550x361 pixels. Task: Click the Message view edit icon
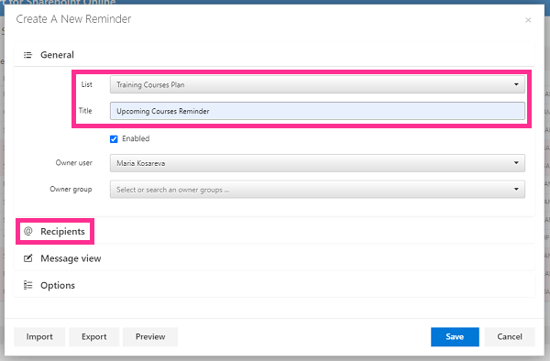(27, 258)
